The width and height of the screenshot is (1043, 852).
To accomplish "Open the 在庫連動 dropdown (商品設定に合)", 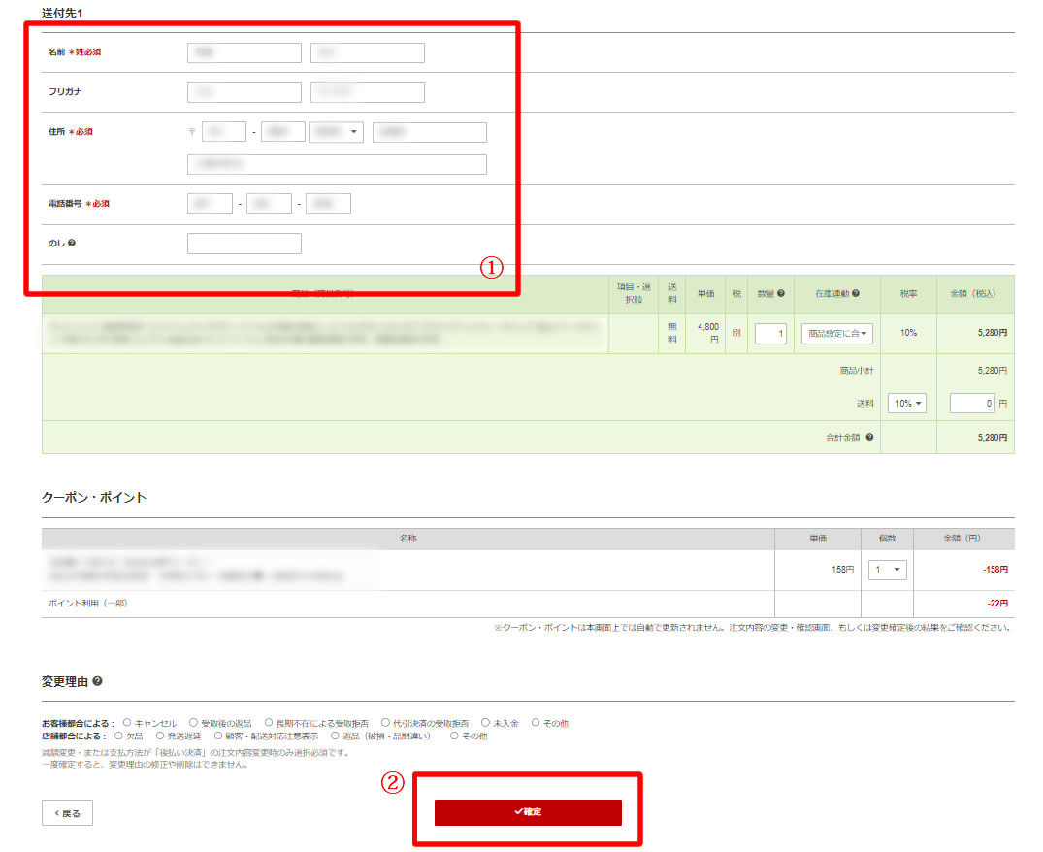I will coord(837,334).
